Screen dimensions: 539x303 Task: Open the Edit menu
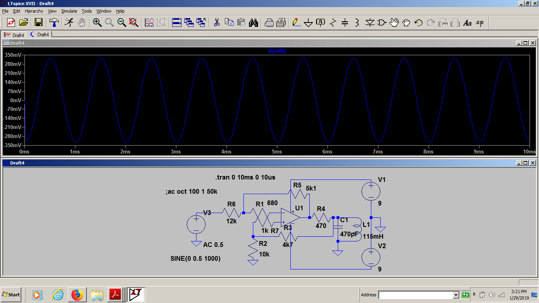(17, 11)
